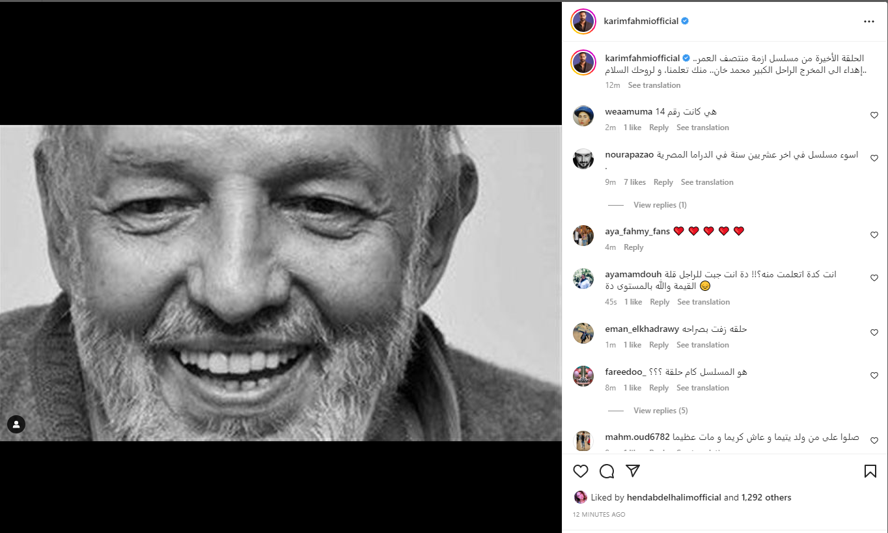Click karimfahmiofficial story avatar in header
The image size is (888, 533).
point(583,21)
